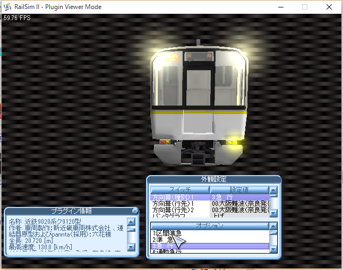The height and width of the screenshot is (270, 343).
Task: Choose option 1:区間準急
Action: point(210,233)
